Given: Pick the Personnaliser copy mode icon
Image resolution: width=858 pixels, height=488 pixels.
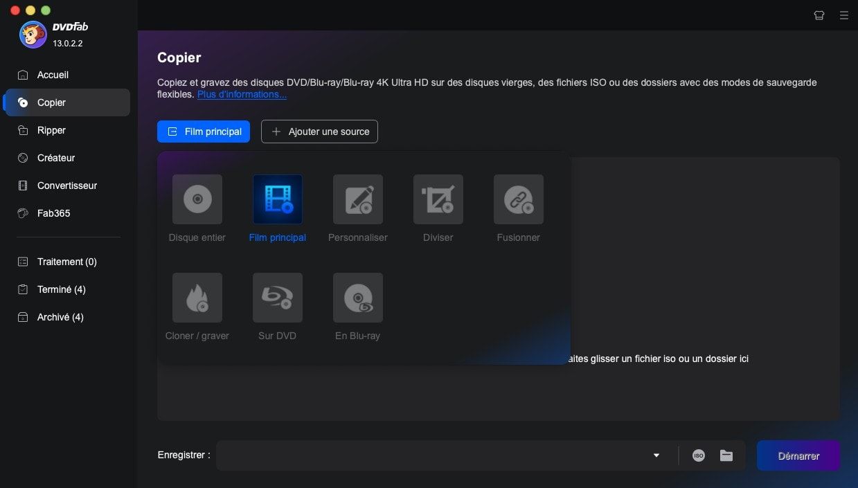Looking at the screenshot, I should click(358, 199).
